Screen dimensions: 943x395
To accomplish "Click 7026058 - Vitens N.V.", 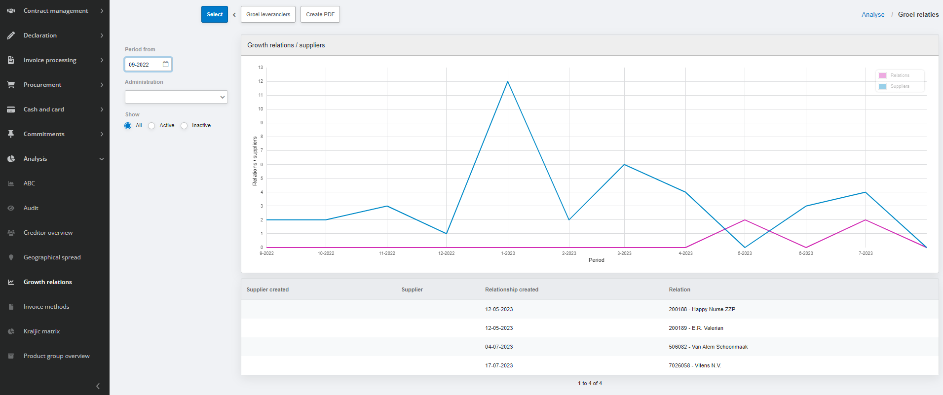I will pyautogui.click(x=695, y=365).
